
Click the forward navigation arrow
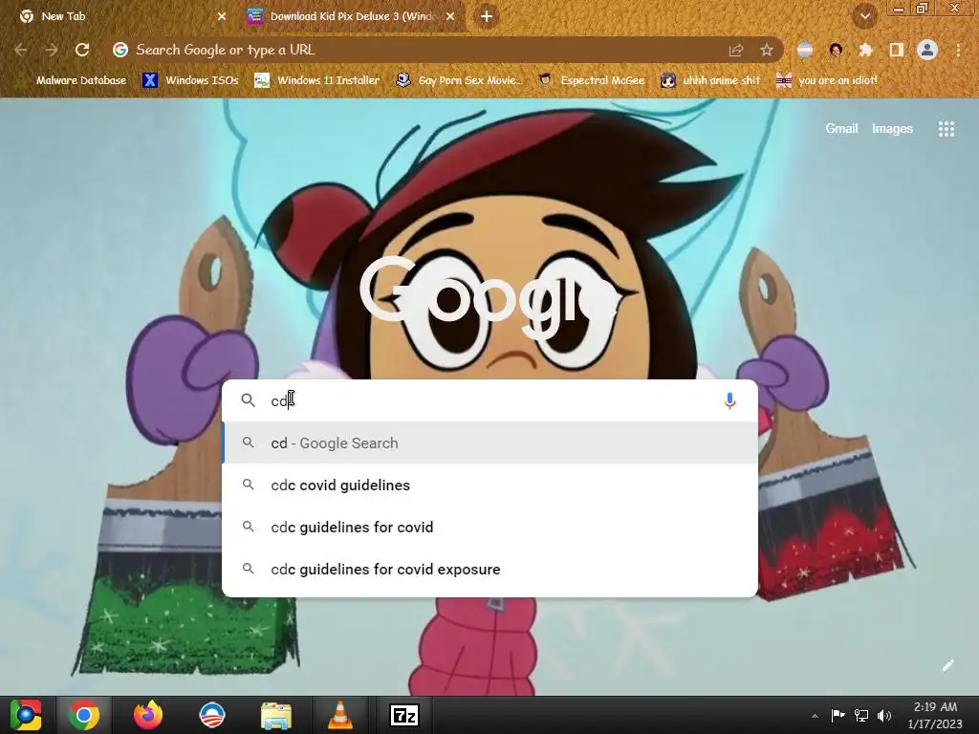52,50
